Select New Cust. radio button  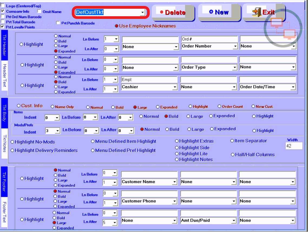pos(253,106)
